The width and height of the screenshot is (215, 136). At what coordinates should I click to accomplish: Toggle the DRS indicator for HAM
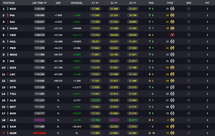click(x=189, y=28)
